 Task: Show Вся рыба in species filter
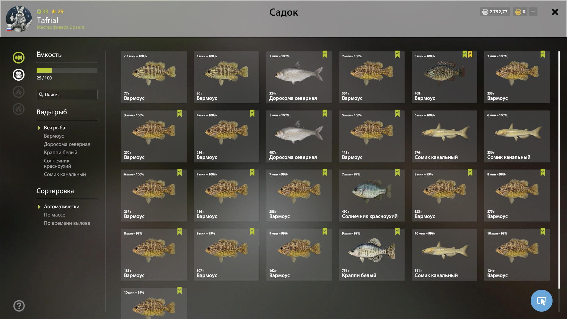[54, 128]
